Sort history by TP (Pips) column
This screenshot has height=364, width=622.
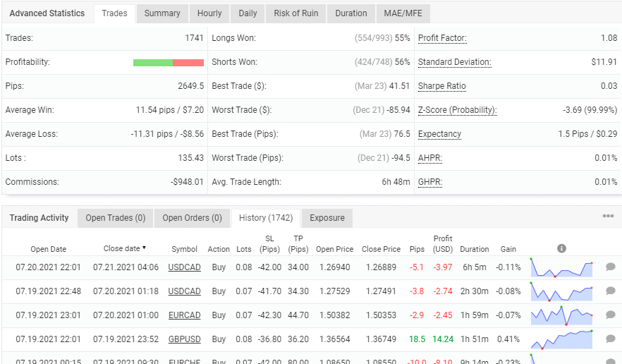coord(298,244)
